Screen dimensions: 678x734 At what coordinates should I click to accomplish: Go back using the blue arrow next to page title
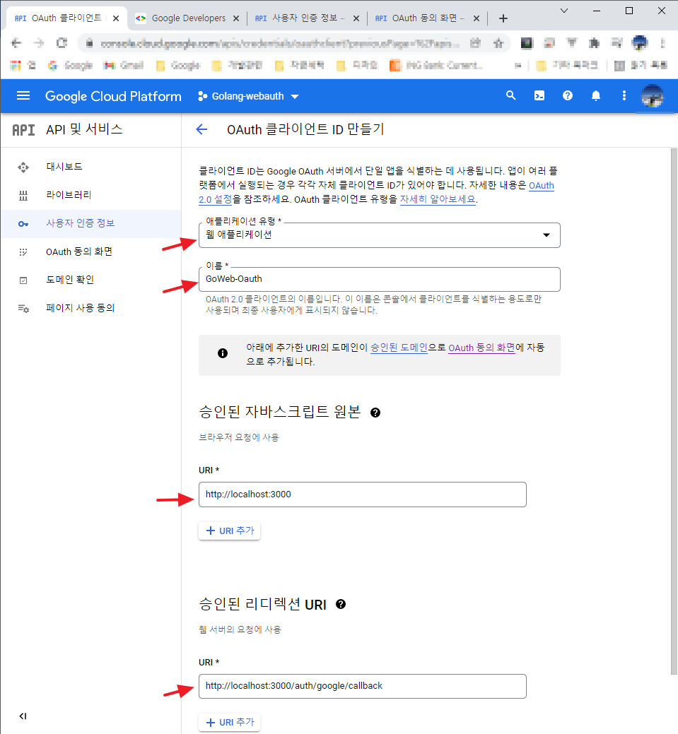(x=201, y=129)
